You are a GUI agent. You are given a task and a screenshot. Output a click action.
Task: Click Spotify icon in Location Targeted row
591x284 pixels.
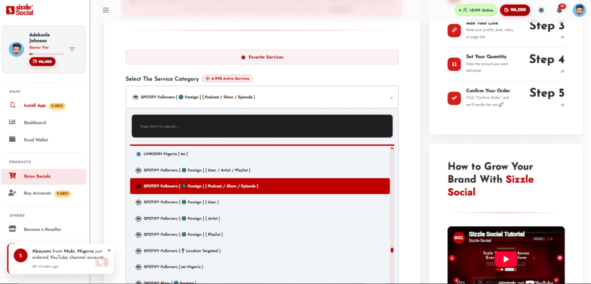[x=139, y=251]
